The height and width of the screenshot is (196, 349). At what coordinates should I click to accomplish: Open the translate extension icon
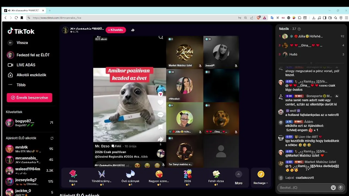pos(272,18)
